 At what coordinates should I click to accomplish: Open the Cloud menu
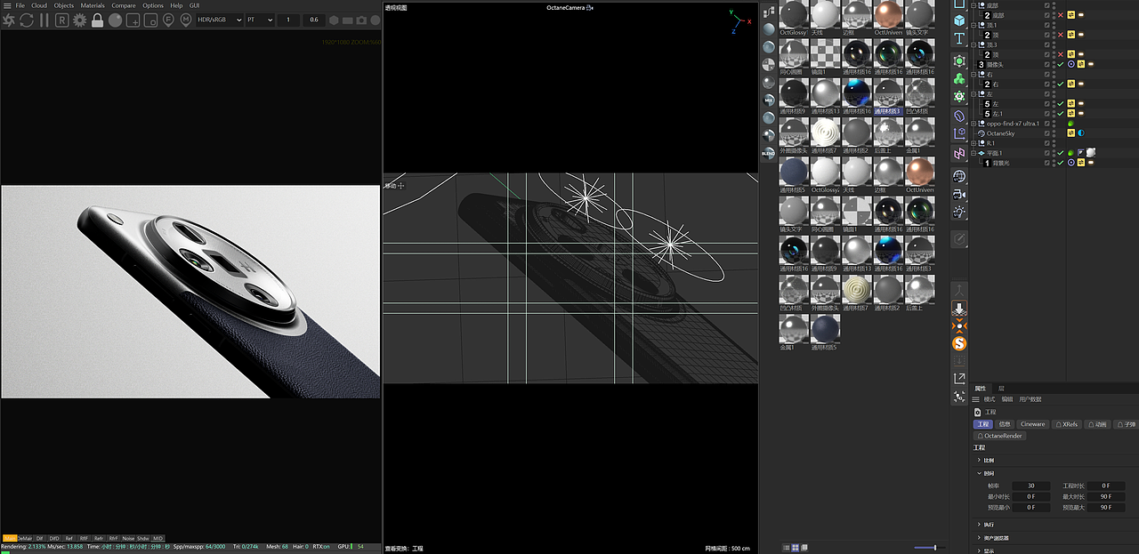point(39,5)
